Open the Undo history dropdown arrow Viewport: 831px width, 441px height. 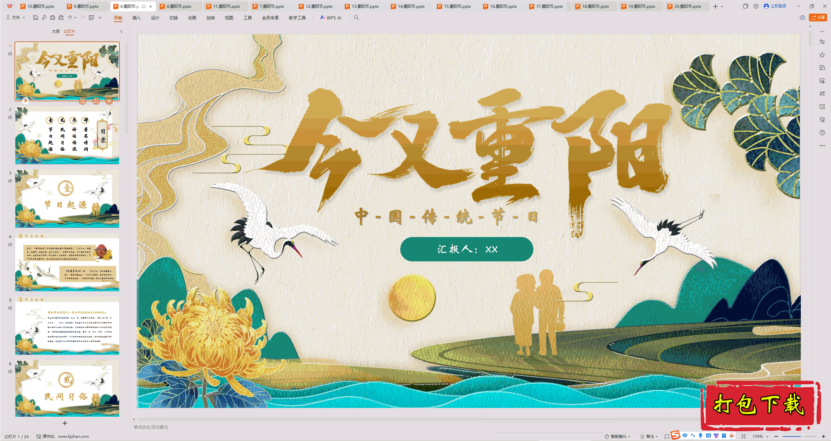[75, 18]
